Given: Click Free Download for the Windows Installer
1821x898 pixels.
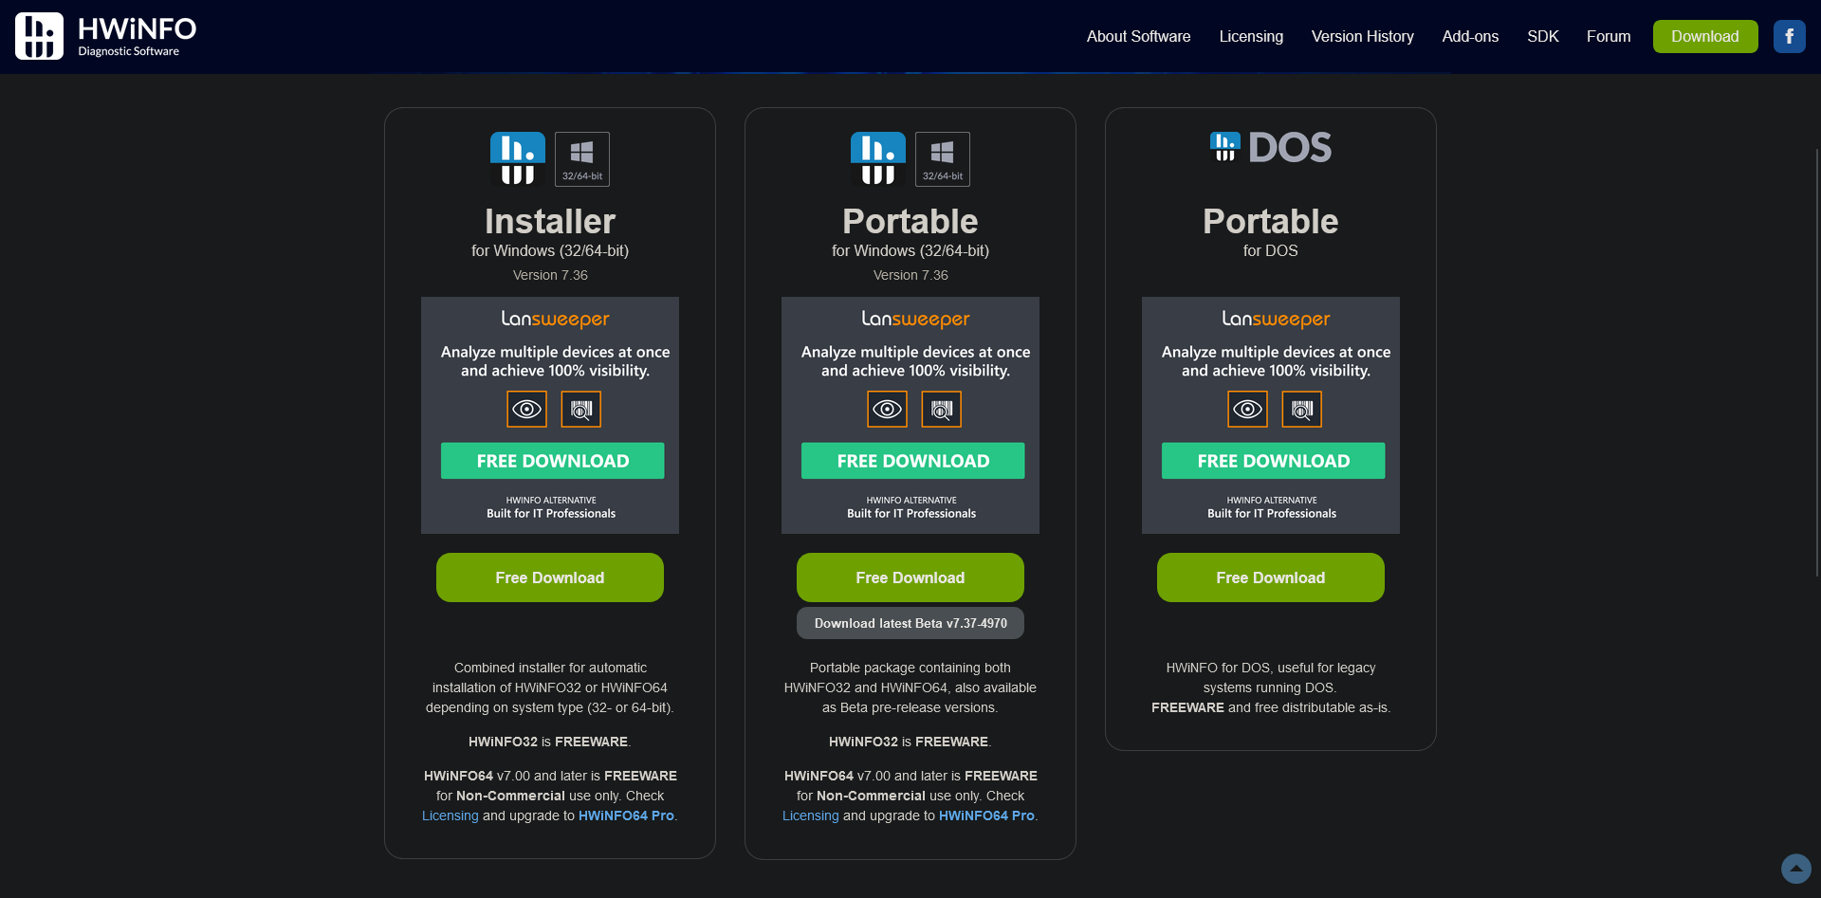Looking at the screenshot, I should [549, 577].
